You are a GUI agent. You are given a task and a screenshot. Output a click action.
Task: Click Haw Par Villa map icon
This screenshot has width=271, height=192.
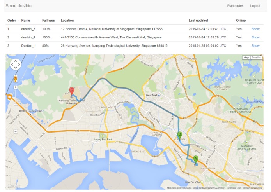tap(202, 182)
